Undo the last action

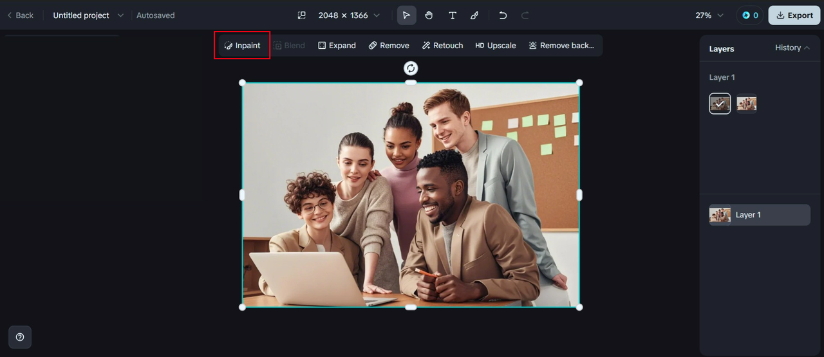(x=503, y=15)
